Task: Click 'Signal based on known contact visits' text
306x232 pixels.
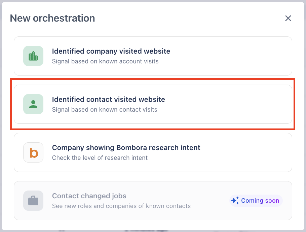Action: point(105,110)
